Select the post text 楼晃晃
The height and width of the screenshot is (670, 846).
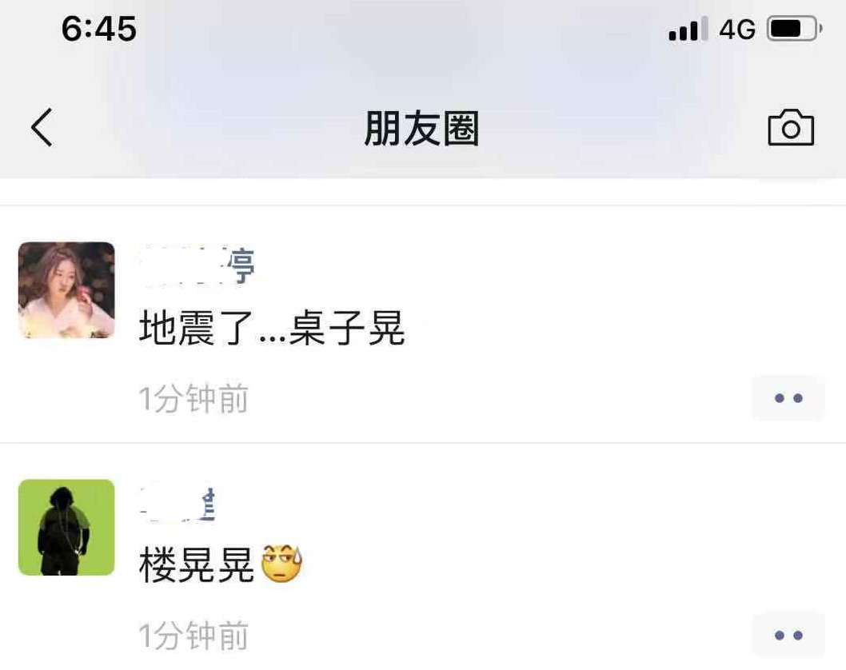197,564
